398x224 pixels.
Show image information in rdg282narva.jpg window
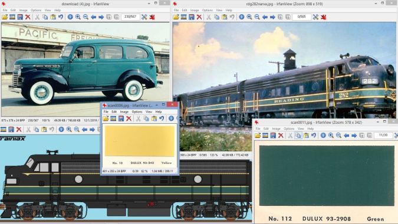(x=241, y=17)
